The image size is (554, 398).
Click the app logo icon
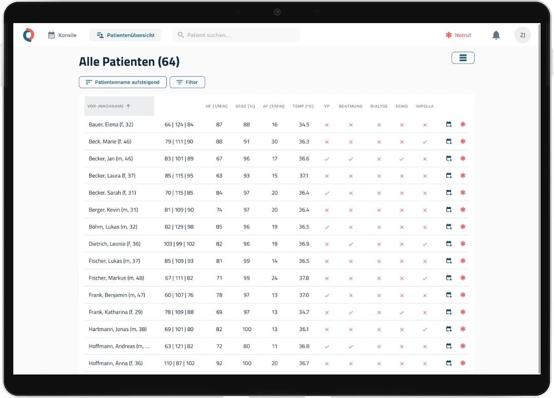[x=29, y=35]
